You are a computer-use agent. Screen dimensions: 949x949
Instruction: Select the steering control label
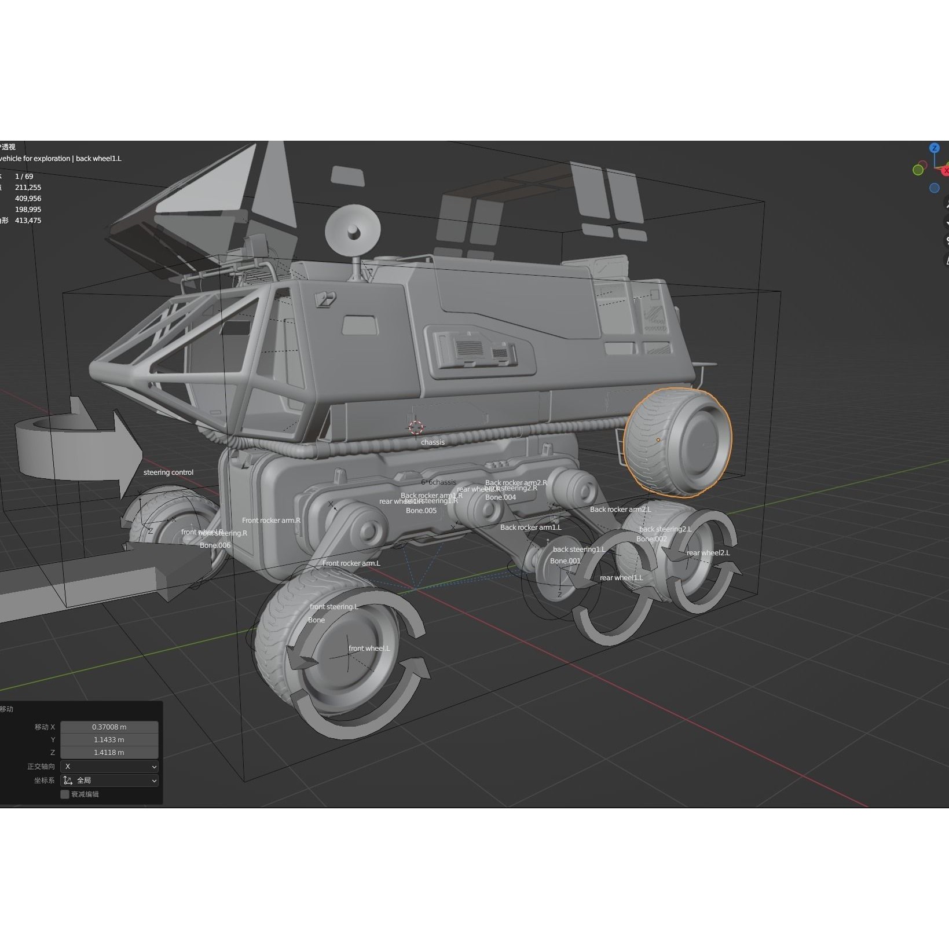(168, 472)
